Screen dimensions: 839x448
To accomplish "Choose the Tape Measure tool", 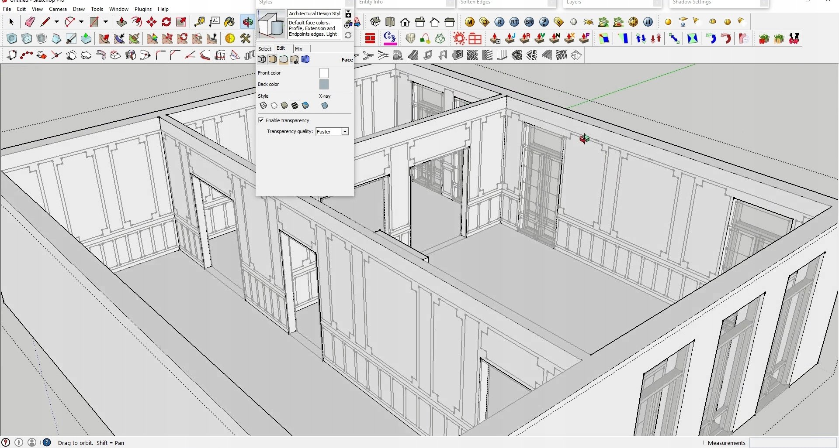I will coord(200,22).
